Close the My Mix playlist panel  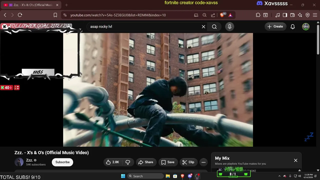(x=295, y=160)
